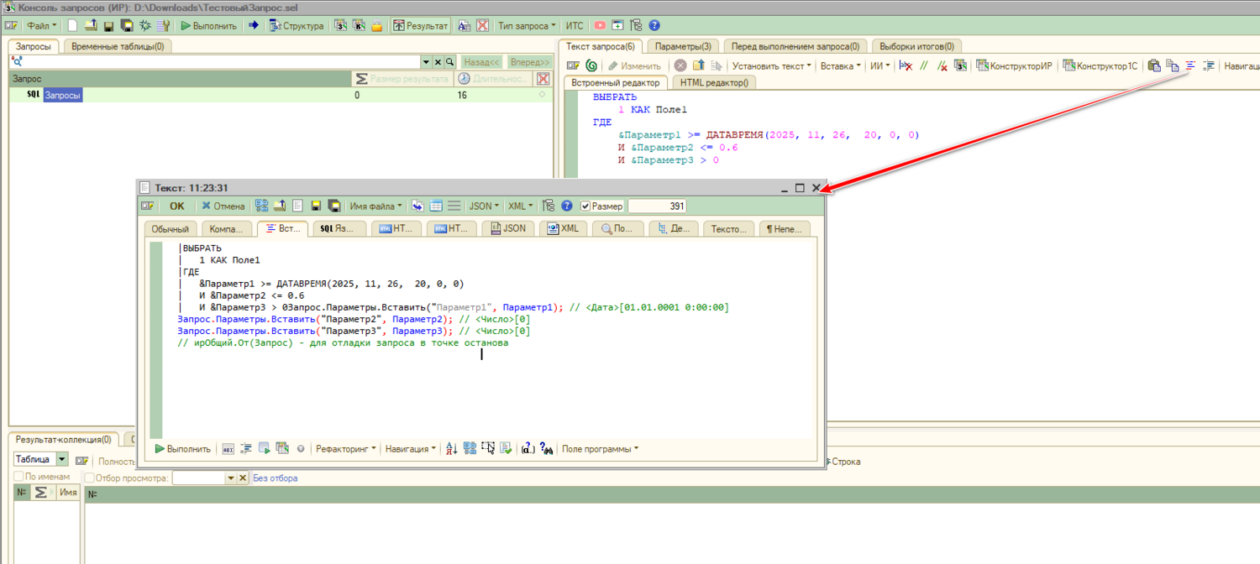Switch to the Параметры(3) tab
The height and width of the screenshot is (564, 1260).
click(x=682, y=46)
